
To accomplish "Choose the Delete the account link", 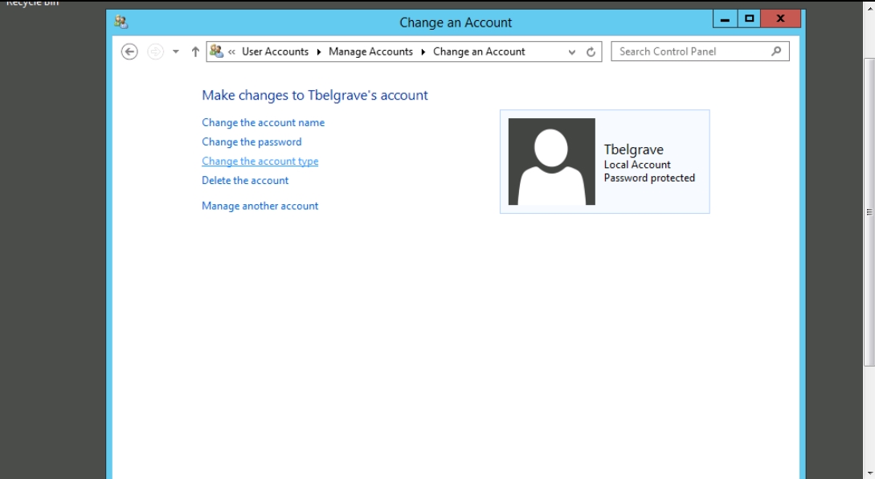I will tap(245, 181).
